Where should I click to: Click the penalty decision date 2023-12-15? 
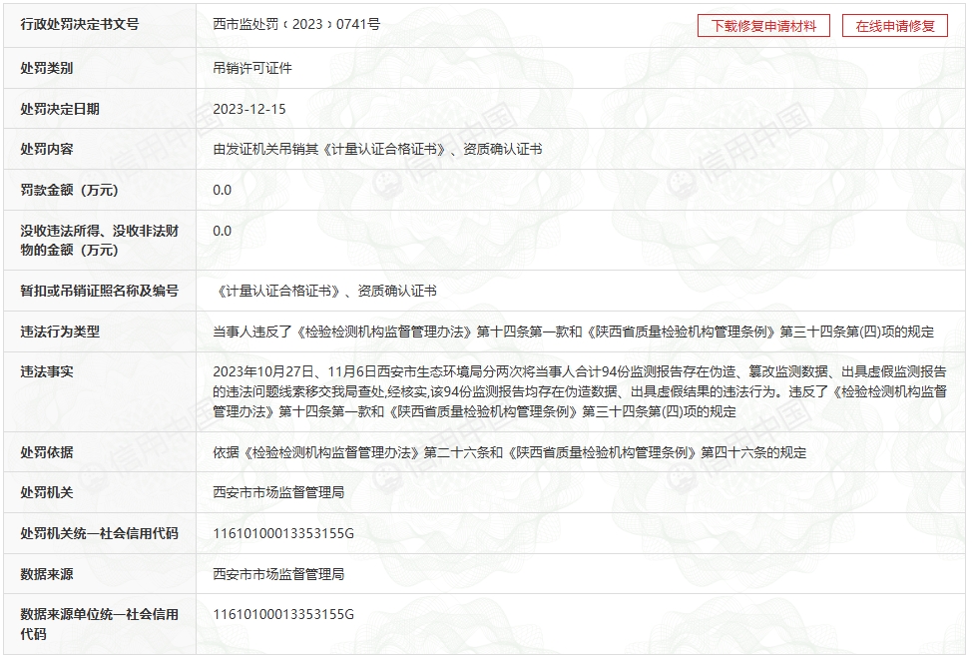click(x=249, y=109)
